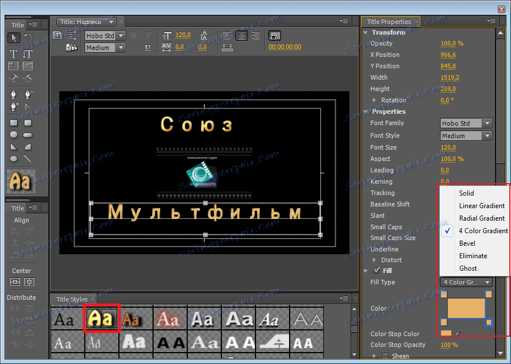
Task: Open the Font Family dropdown in properties
Action: pos(466,123)
